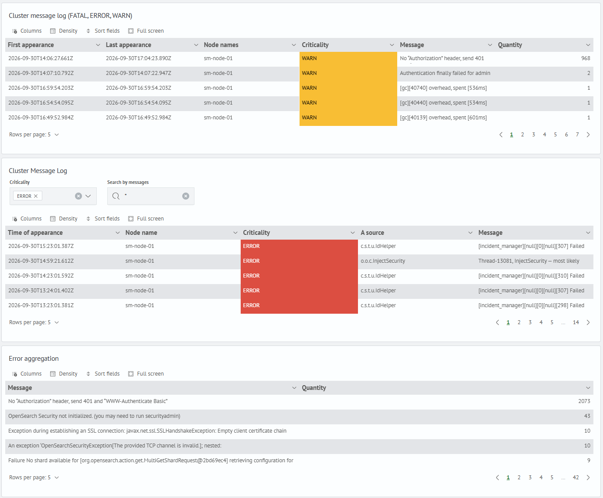
Task: Go to page 7 in top cluster log
Action: (577, 135)
